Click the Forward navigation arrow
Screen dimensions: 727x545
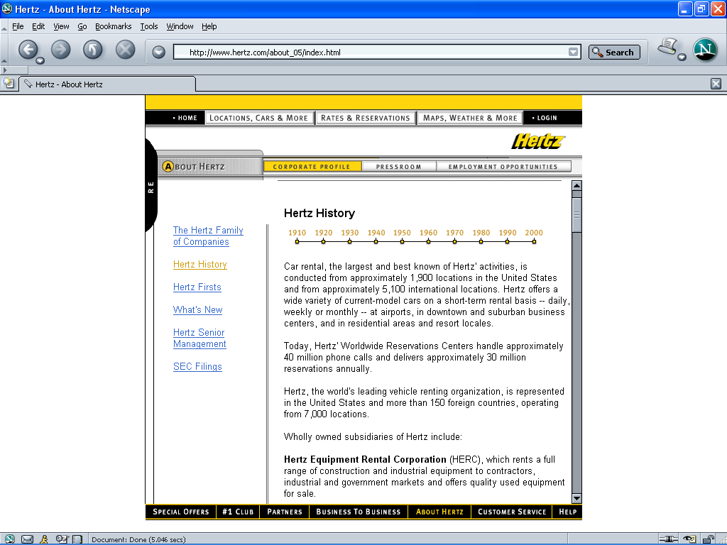(61, 50)
